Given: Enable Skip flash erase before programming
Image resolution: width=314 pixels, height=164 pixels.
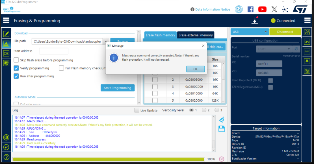Looking at the screenshot, I should pos(16,60).
